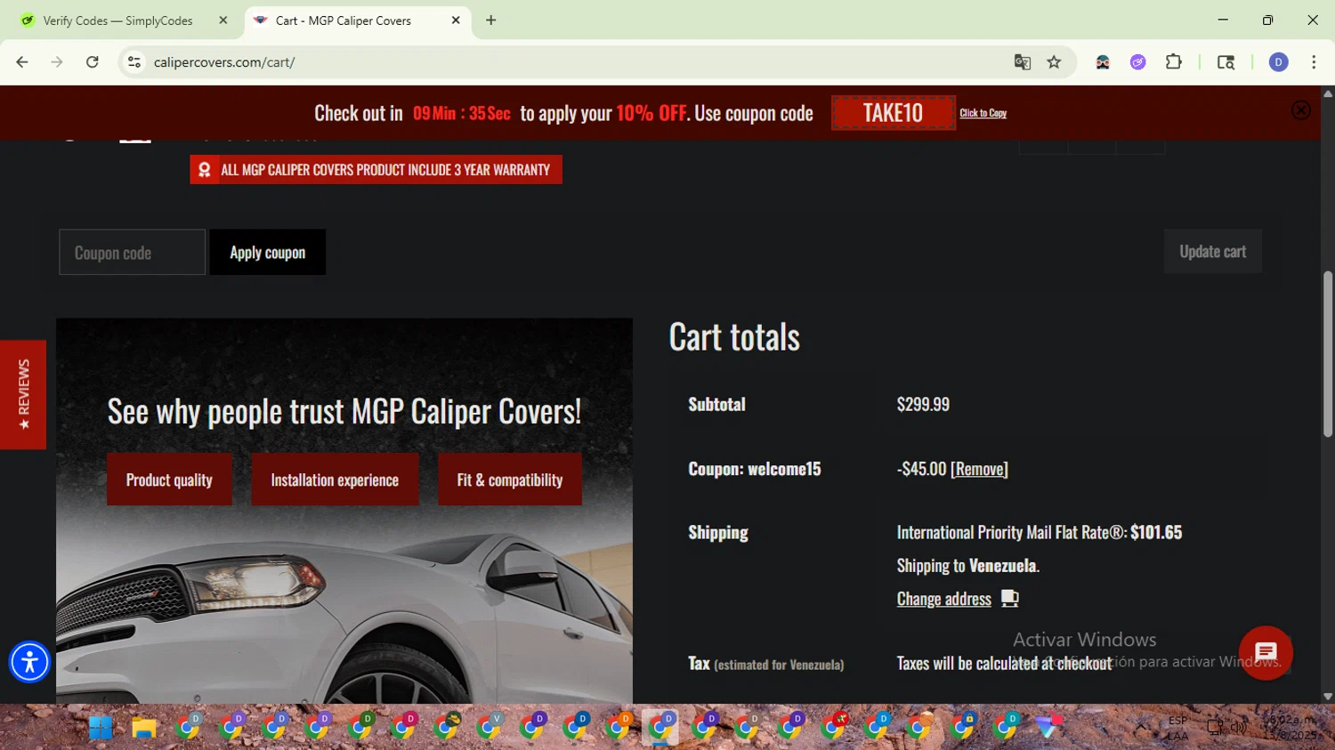This screenshot has width=1335, height=750.
Task: Click the Update cart button
Action: (x=1213, y=251)
